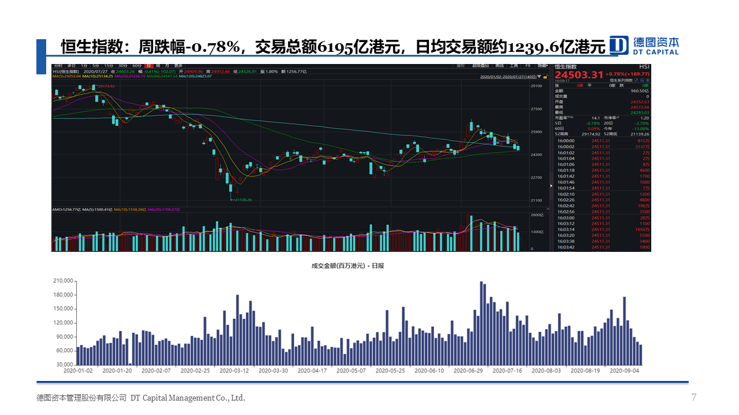Click the 210,000 y-axis label

click(62, 281)
